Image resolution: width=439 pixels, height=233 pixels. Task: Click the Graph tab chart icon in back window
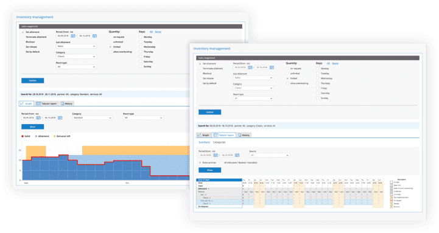[x=22, y=103]
